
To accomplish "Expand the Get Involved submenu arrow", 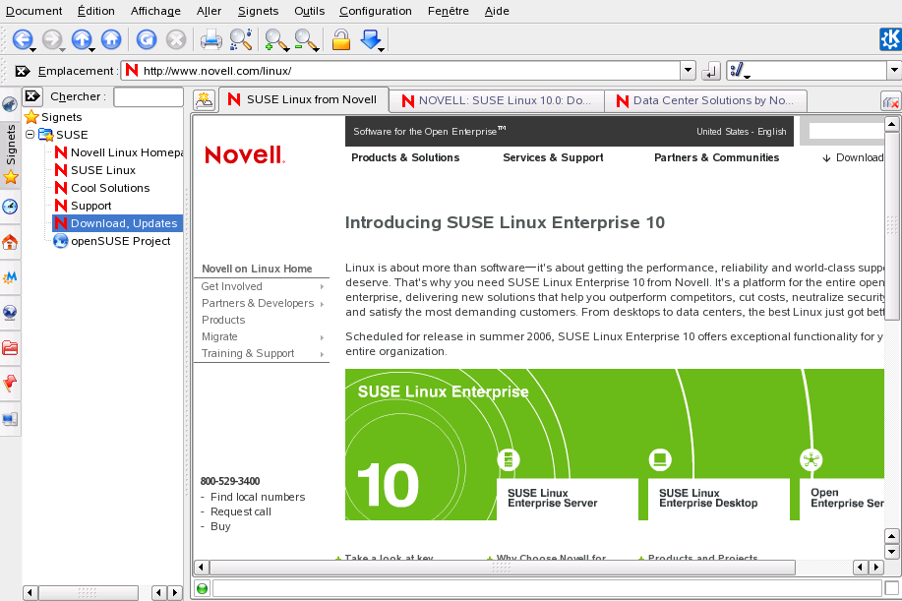I will click(323, 286).
